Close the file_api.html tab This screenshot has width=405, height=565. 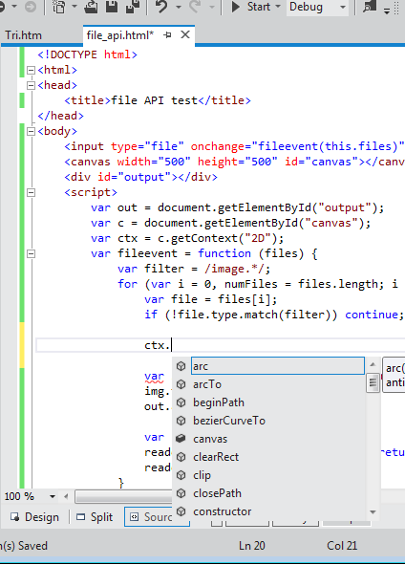[185, 35]
